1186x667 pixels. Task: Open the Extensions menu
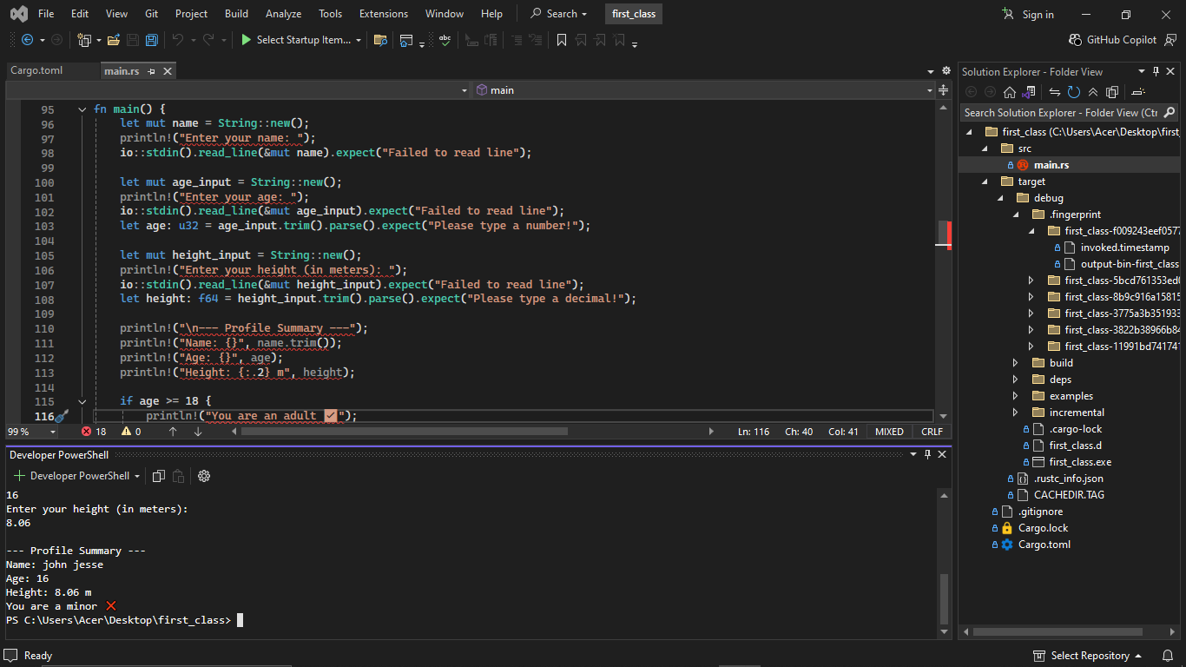point(384,14)
